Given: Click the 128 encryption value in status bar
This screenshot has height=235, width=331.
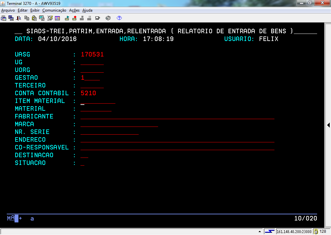Looking at the screenshot, I should pyautogui.click(x=323, y=231).
